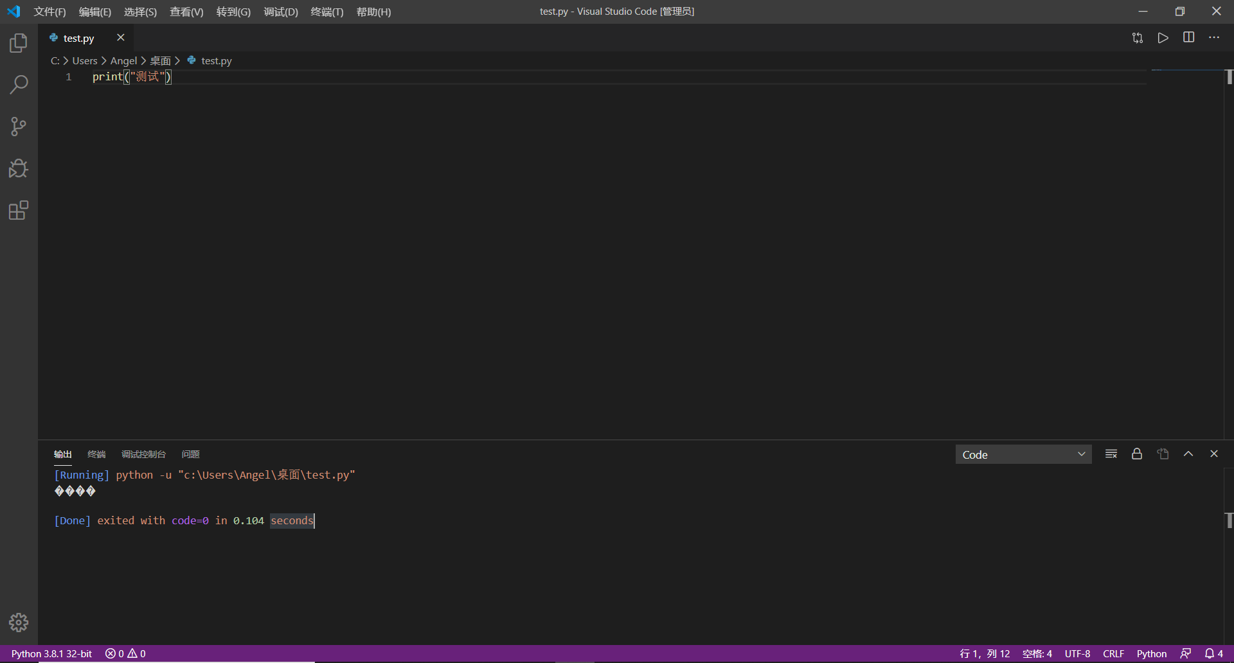Split the editor to the right

click(1188, 38)
